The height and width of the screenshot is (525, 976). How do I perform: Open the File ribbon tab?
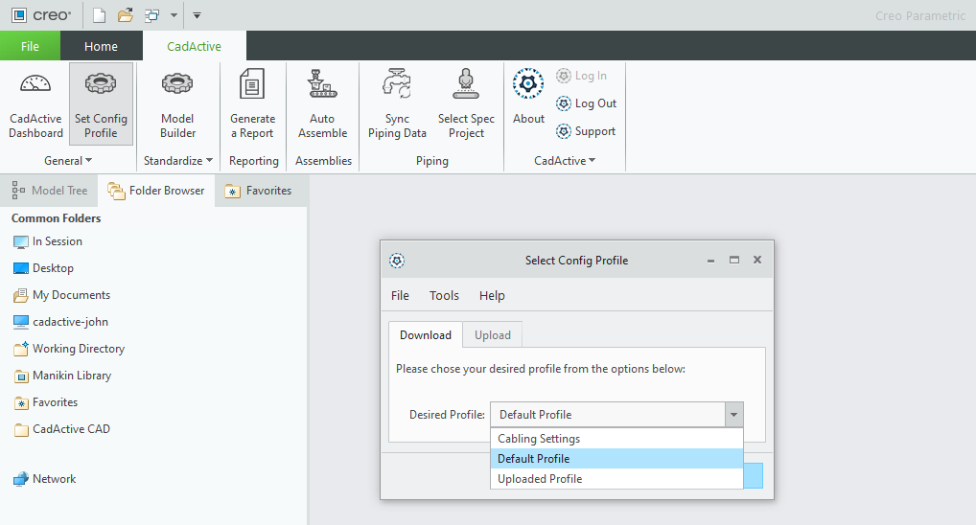[30, 46]
